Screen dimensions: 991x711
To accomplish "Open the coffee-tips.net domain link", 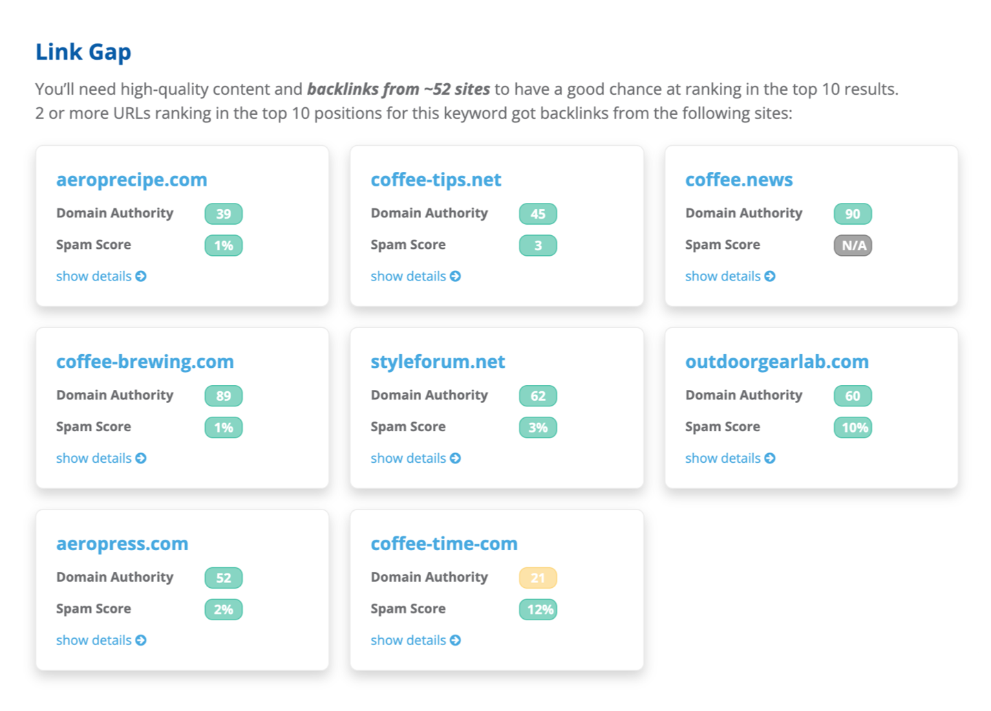I will pyautogui.click(x=436, y=180).
